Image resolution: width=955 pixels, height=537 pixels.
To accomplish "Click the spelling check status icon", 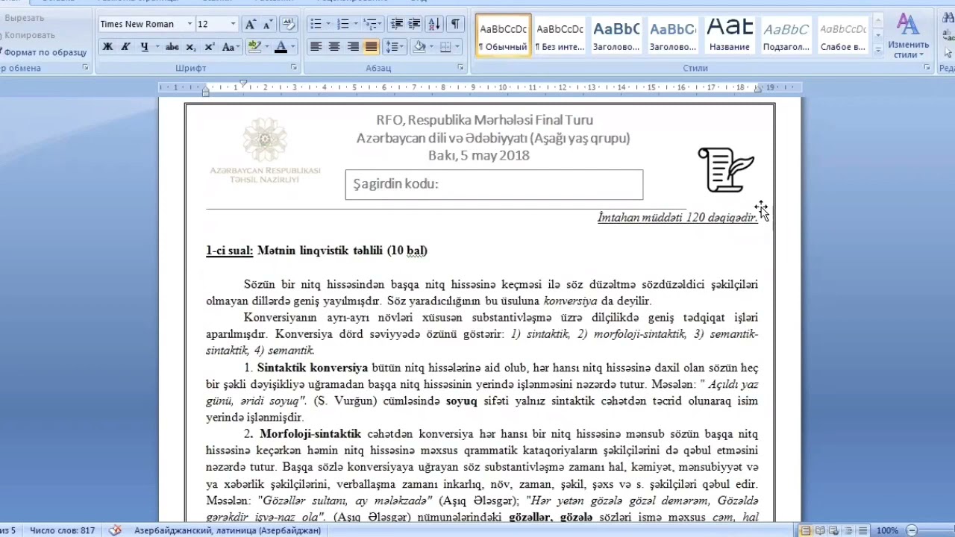I will [x=115, y=530].
